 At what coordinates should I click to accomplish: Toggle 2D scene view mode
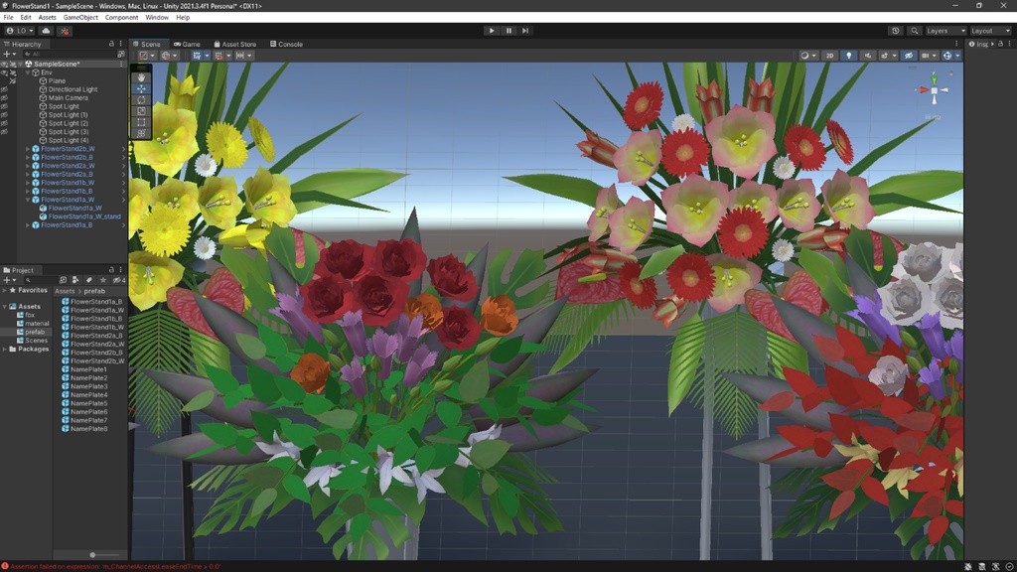click(x=829, y=56)
